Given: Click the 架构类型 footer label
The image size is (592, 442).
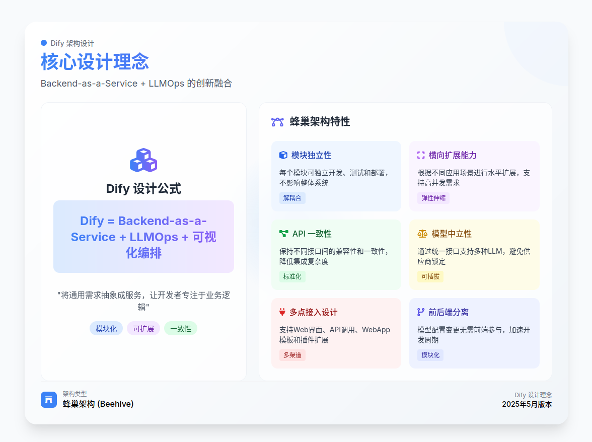Looking at the screenshot, I should [75, 394].
